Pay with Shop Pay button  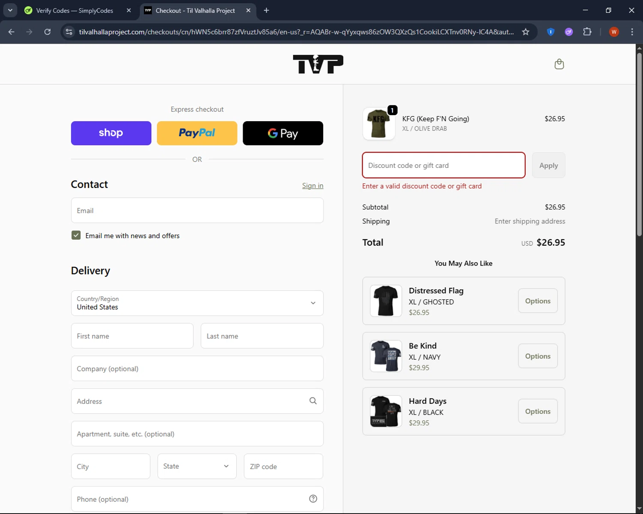(x=111, y=133)
